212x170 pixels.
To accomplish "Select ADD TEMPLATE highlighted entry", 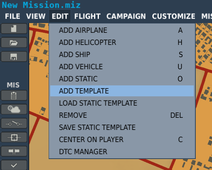I will coord(122,91).
